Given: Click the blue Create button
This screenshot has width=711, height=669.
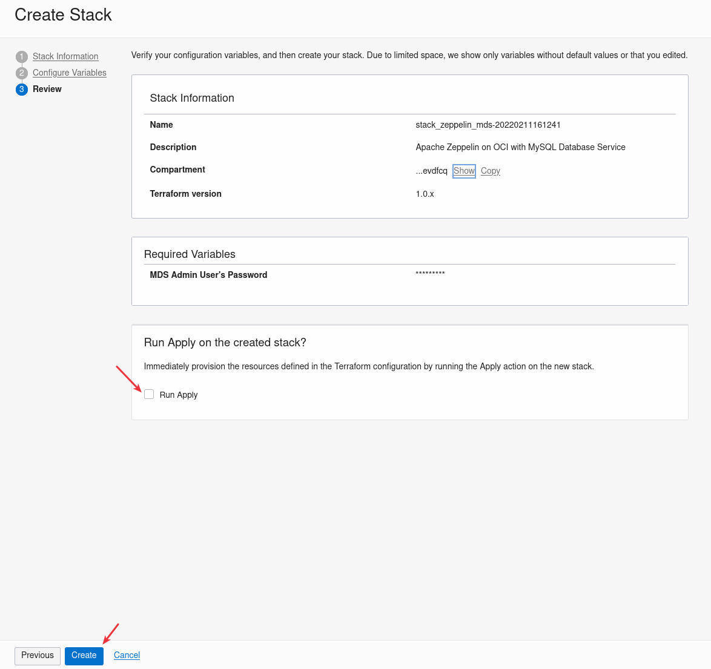Looking at the screenshot, I should [84, 656].
